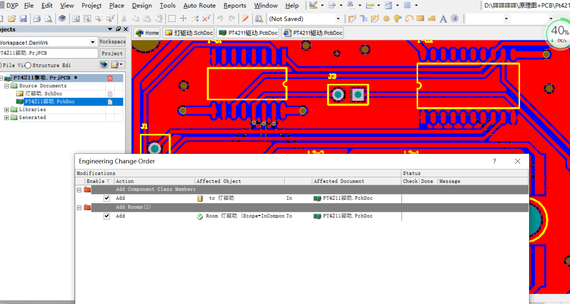Select the Select Inside Area tool
The width and height of the screenshot is (570, 304).
coord(172,19)
